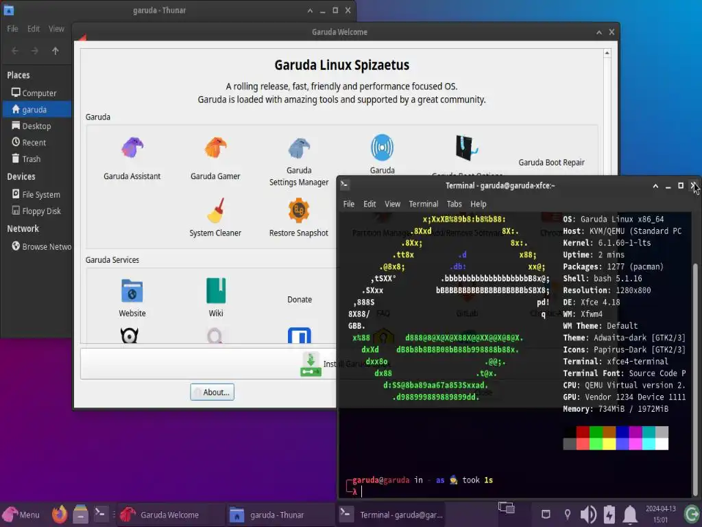
Task: Open the Terminal window's View menu
Action: tap(392, 204)
